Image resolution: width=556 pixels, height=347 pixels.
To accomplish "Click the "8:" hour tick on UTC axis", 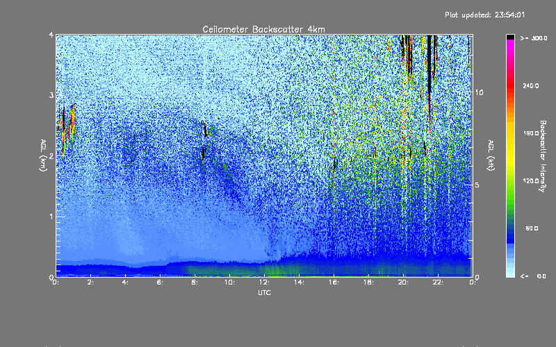I will tap(195, 282).
